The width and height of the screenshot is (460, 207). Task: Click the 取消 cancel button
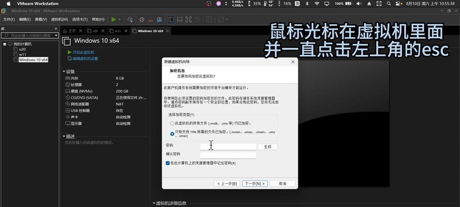click(x=283, y=184)
